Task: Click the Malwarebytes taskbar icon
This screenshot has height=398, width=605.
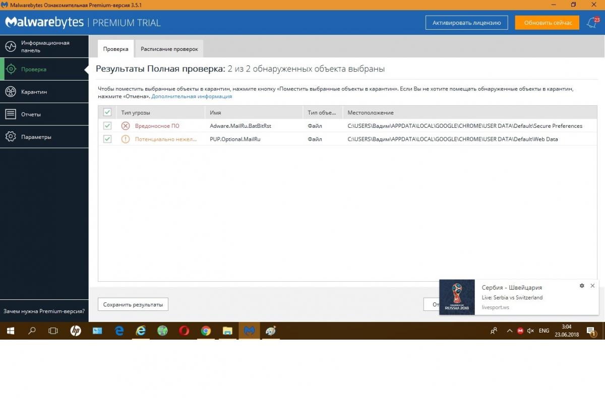Action: coord(249,331)
